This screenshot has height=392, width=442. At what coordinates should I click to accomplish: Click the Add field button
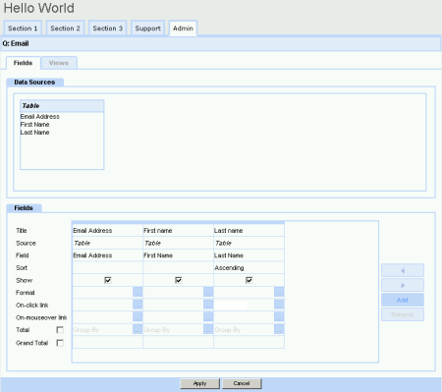pyautogui.click(x=403, y=300)
